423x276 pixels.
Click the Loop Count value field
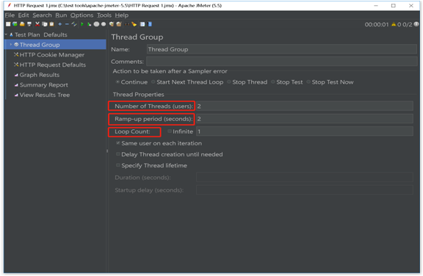coord(305,131)
